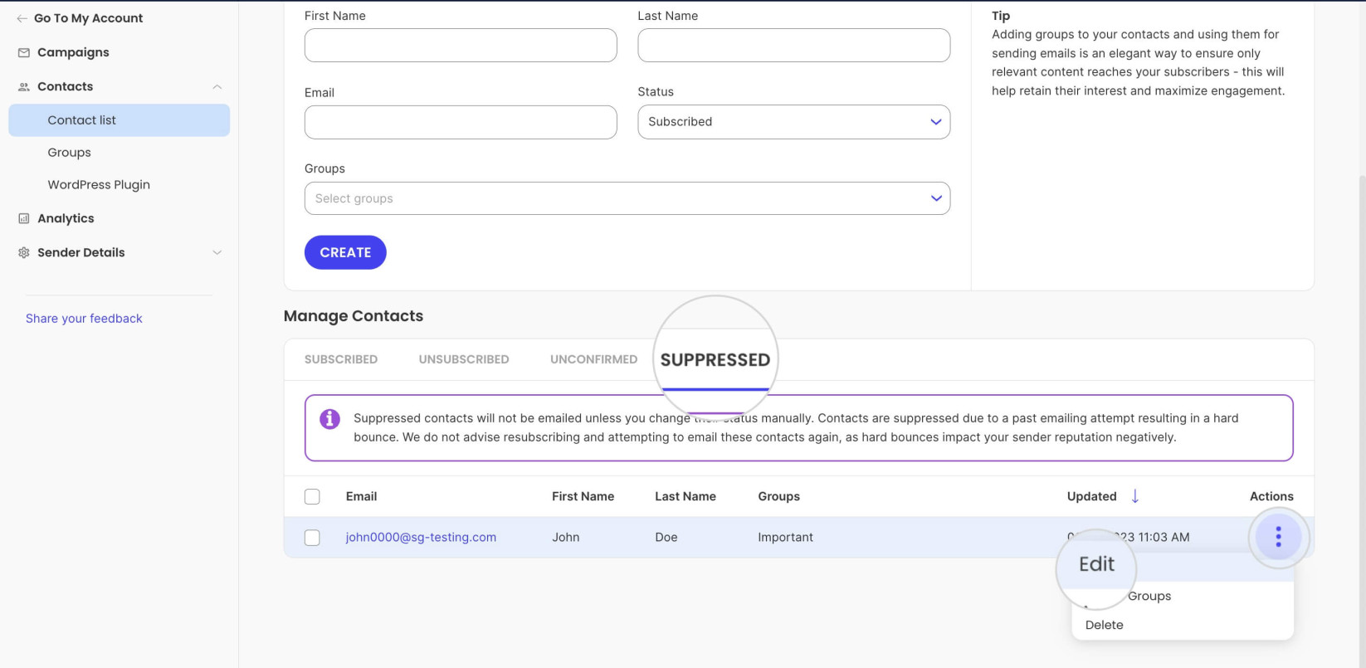Click into the Email input field

[461, 122]
